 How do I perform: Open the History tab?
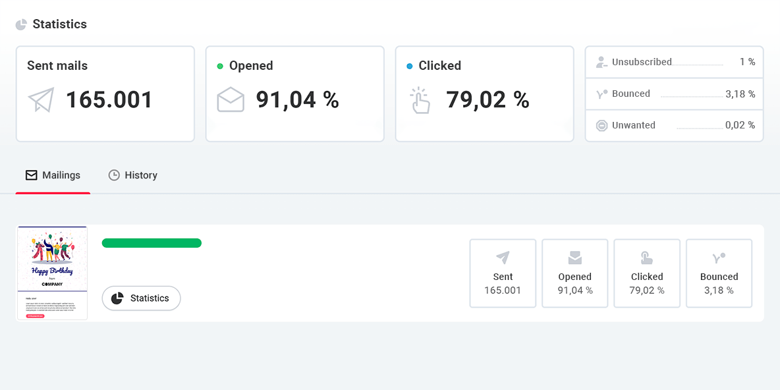click(133, 175)
